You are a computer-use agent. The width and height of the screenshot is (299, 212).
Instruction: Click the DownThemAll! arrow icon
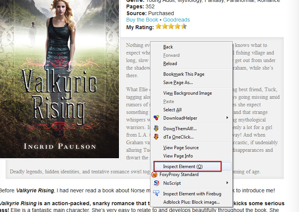(156, 129)
